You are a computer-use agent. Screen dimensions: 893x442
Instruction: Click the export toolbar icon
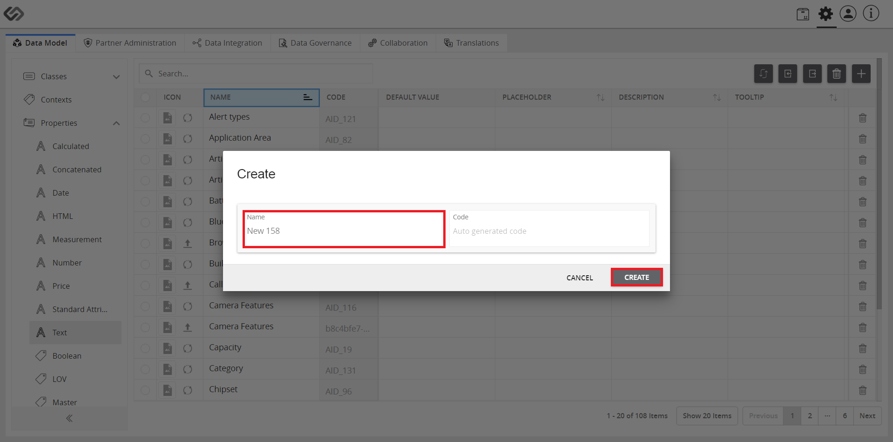pos(812,74)
